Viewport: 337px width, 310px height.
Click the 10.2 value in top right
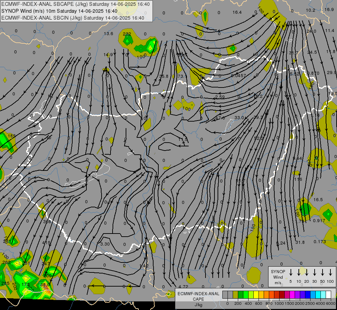pyautogui.click(x=310, y=10)
